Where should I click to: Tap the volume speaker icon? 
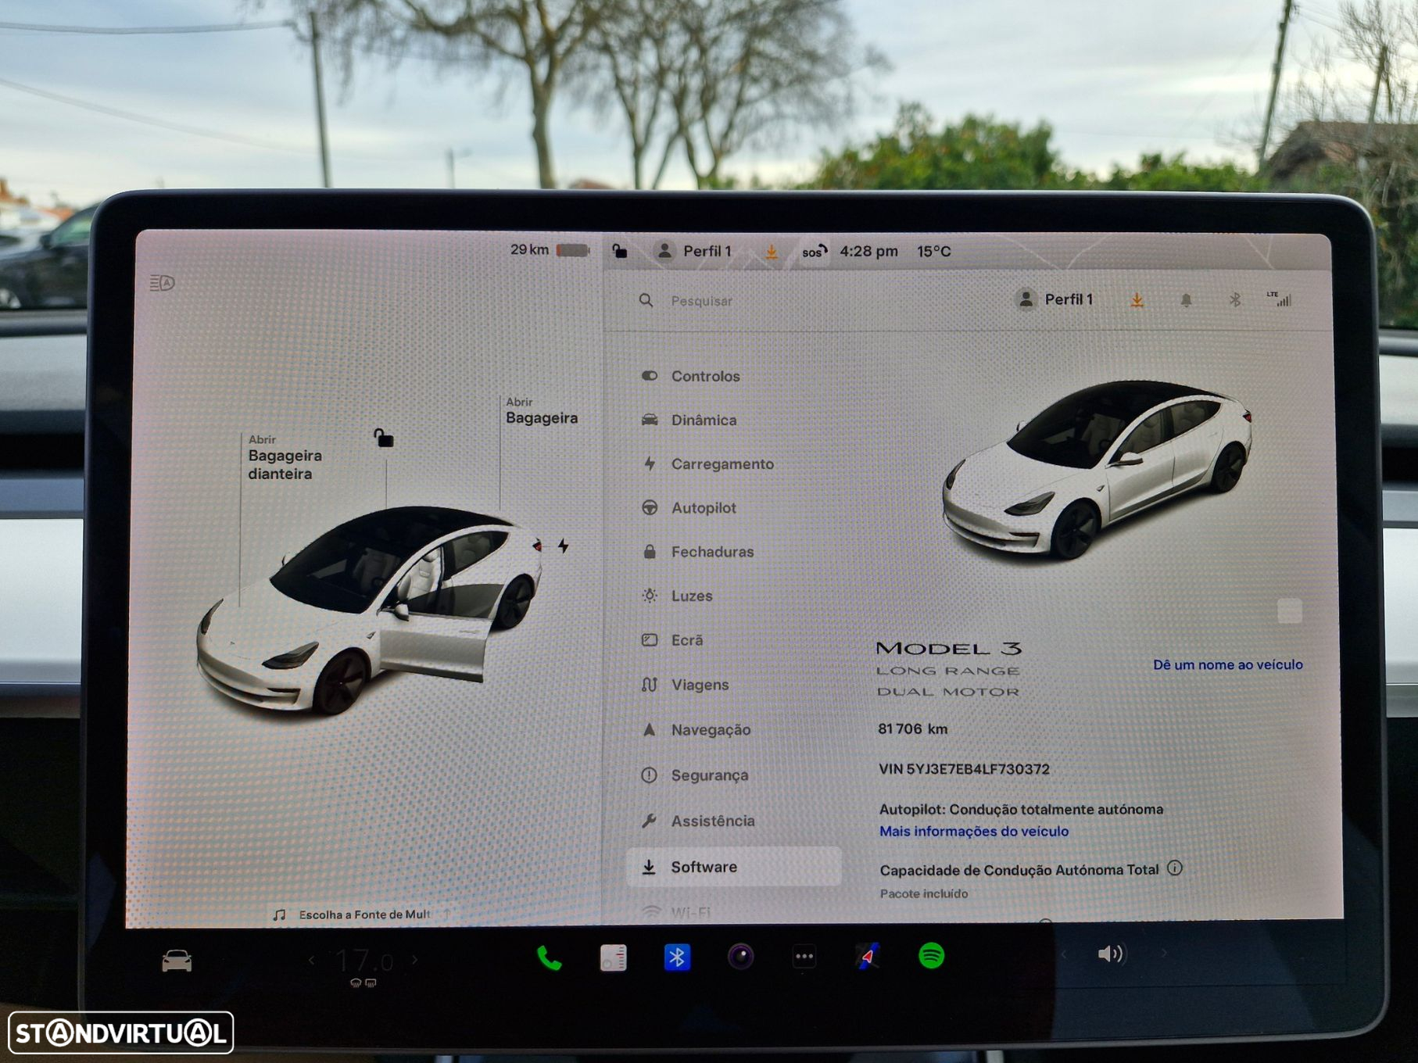1111,954
